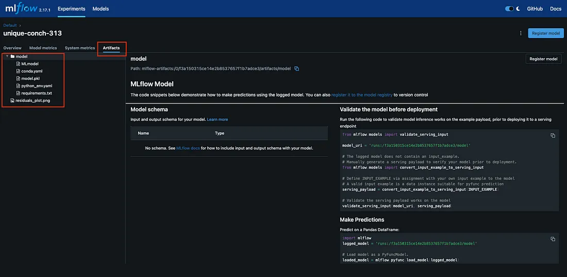The image size is (567, 277).
Task: Click the model folder icon
Action: point(12,56)
